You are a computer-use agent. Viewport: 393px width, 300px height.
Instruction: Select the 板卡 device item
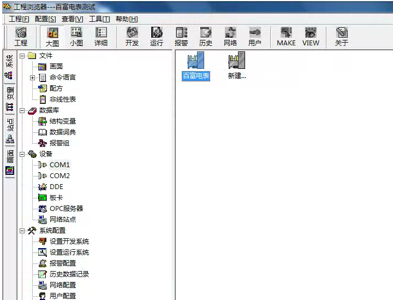coord(56,198)
